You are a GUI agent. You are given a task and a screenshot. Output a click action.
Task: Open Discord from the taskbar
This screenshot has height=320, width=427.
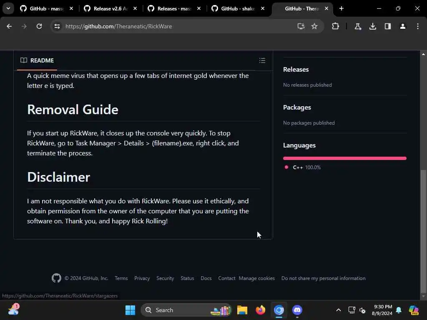(x=297, y=310)
